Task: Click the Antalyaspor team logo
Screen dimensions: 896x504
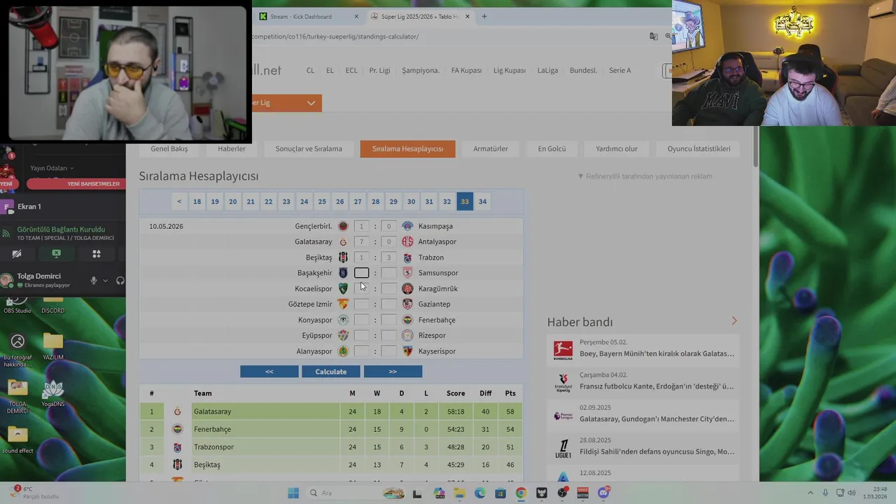Action: 407,241
